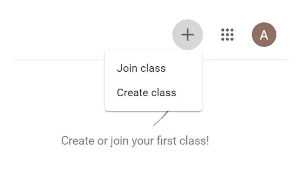The width and height of the screenshot is (304, 190).
Task: Hit the dotted grid icon beside the avatar
Action: [x=227, y=35]
